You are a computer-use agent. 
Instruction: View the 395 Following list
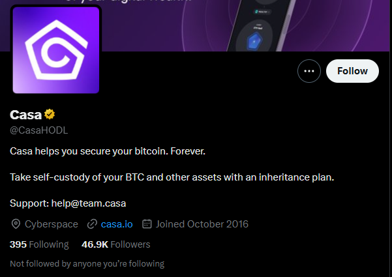click(x=39, y=244)
